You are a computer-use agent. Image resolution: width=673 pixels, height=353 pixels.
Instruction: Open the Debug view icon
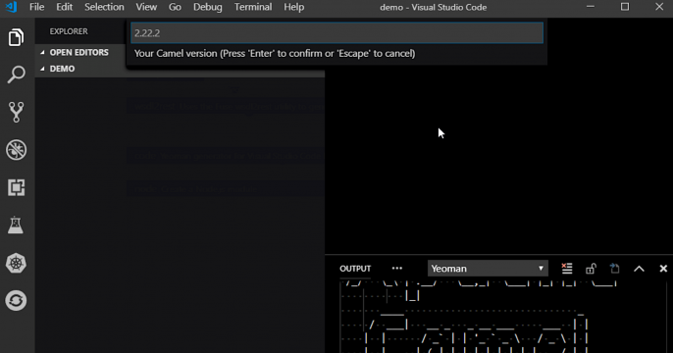click(x=16, y=150)
